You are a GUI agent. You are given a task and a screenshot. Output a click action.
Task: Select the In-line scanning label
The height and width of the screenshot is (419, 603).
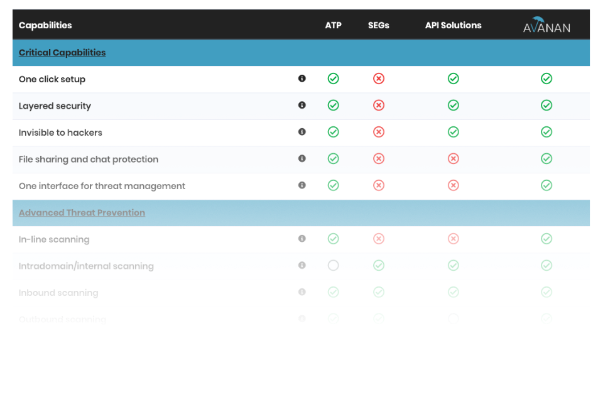[54, 239]
